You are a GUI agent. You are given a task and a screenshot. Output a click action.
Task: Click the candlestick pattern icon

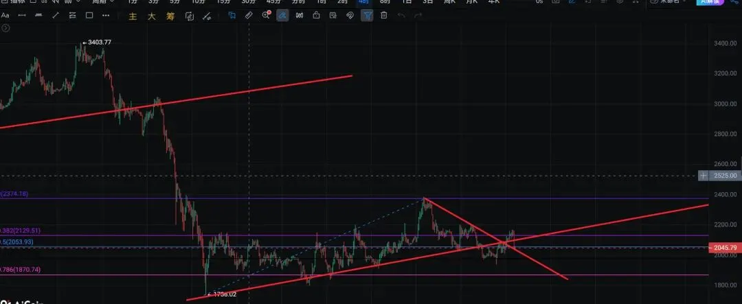point(300,16)
